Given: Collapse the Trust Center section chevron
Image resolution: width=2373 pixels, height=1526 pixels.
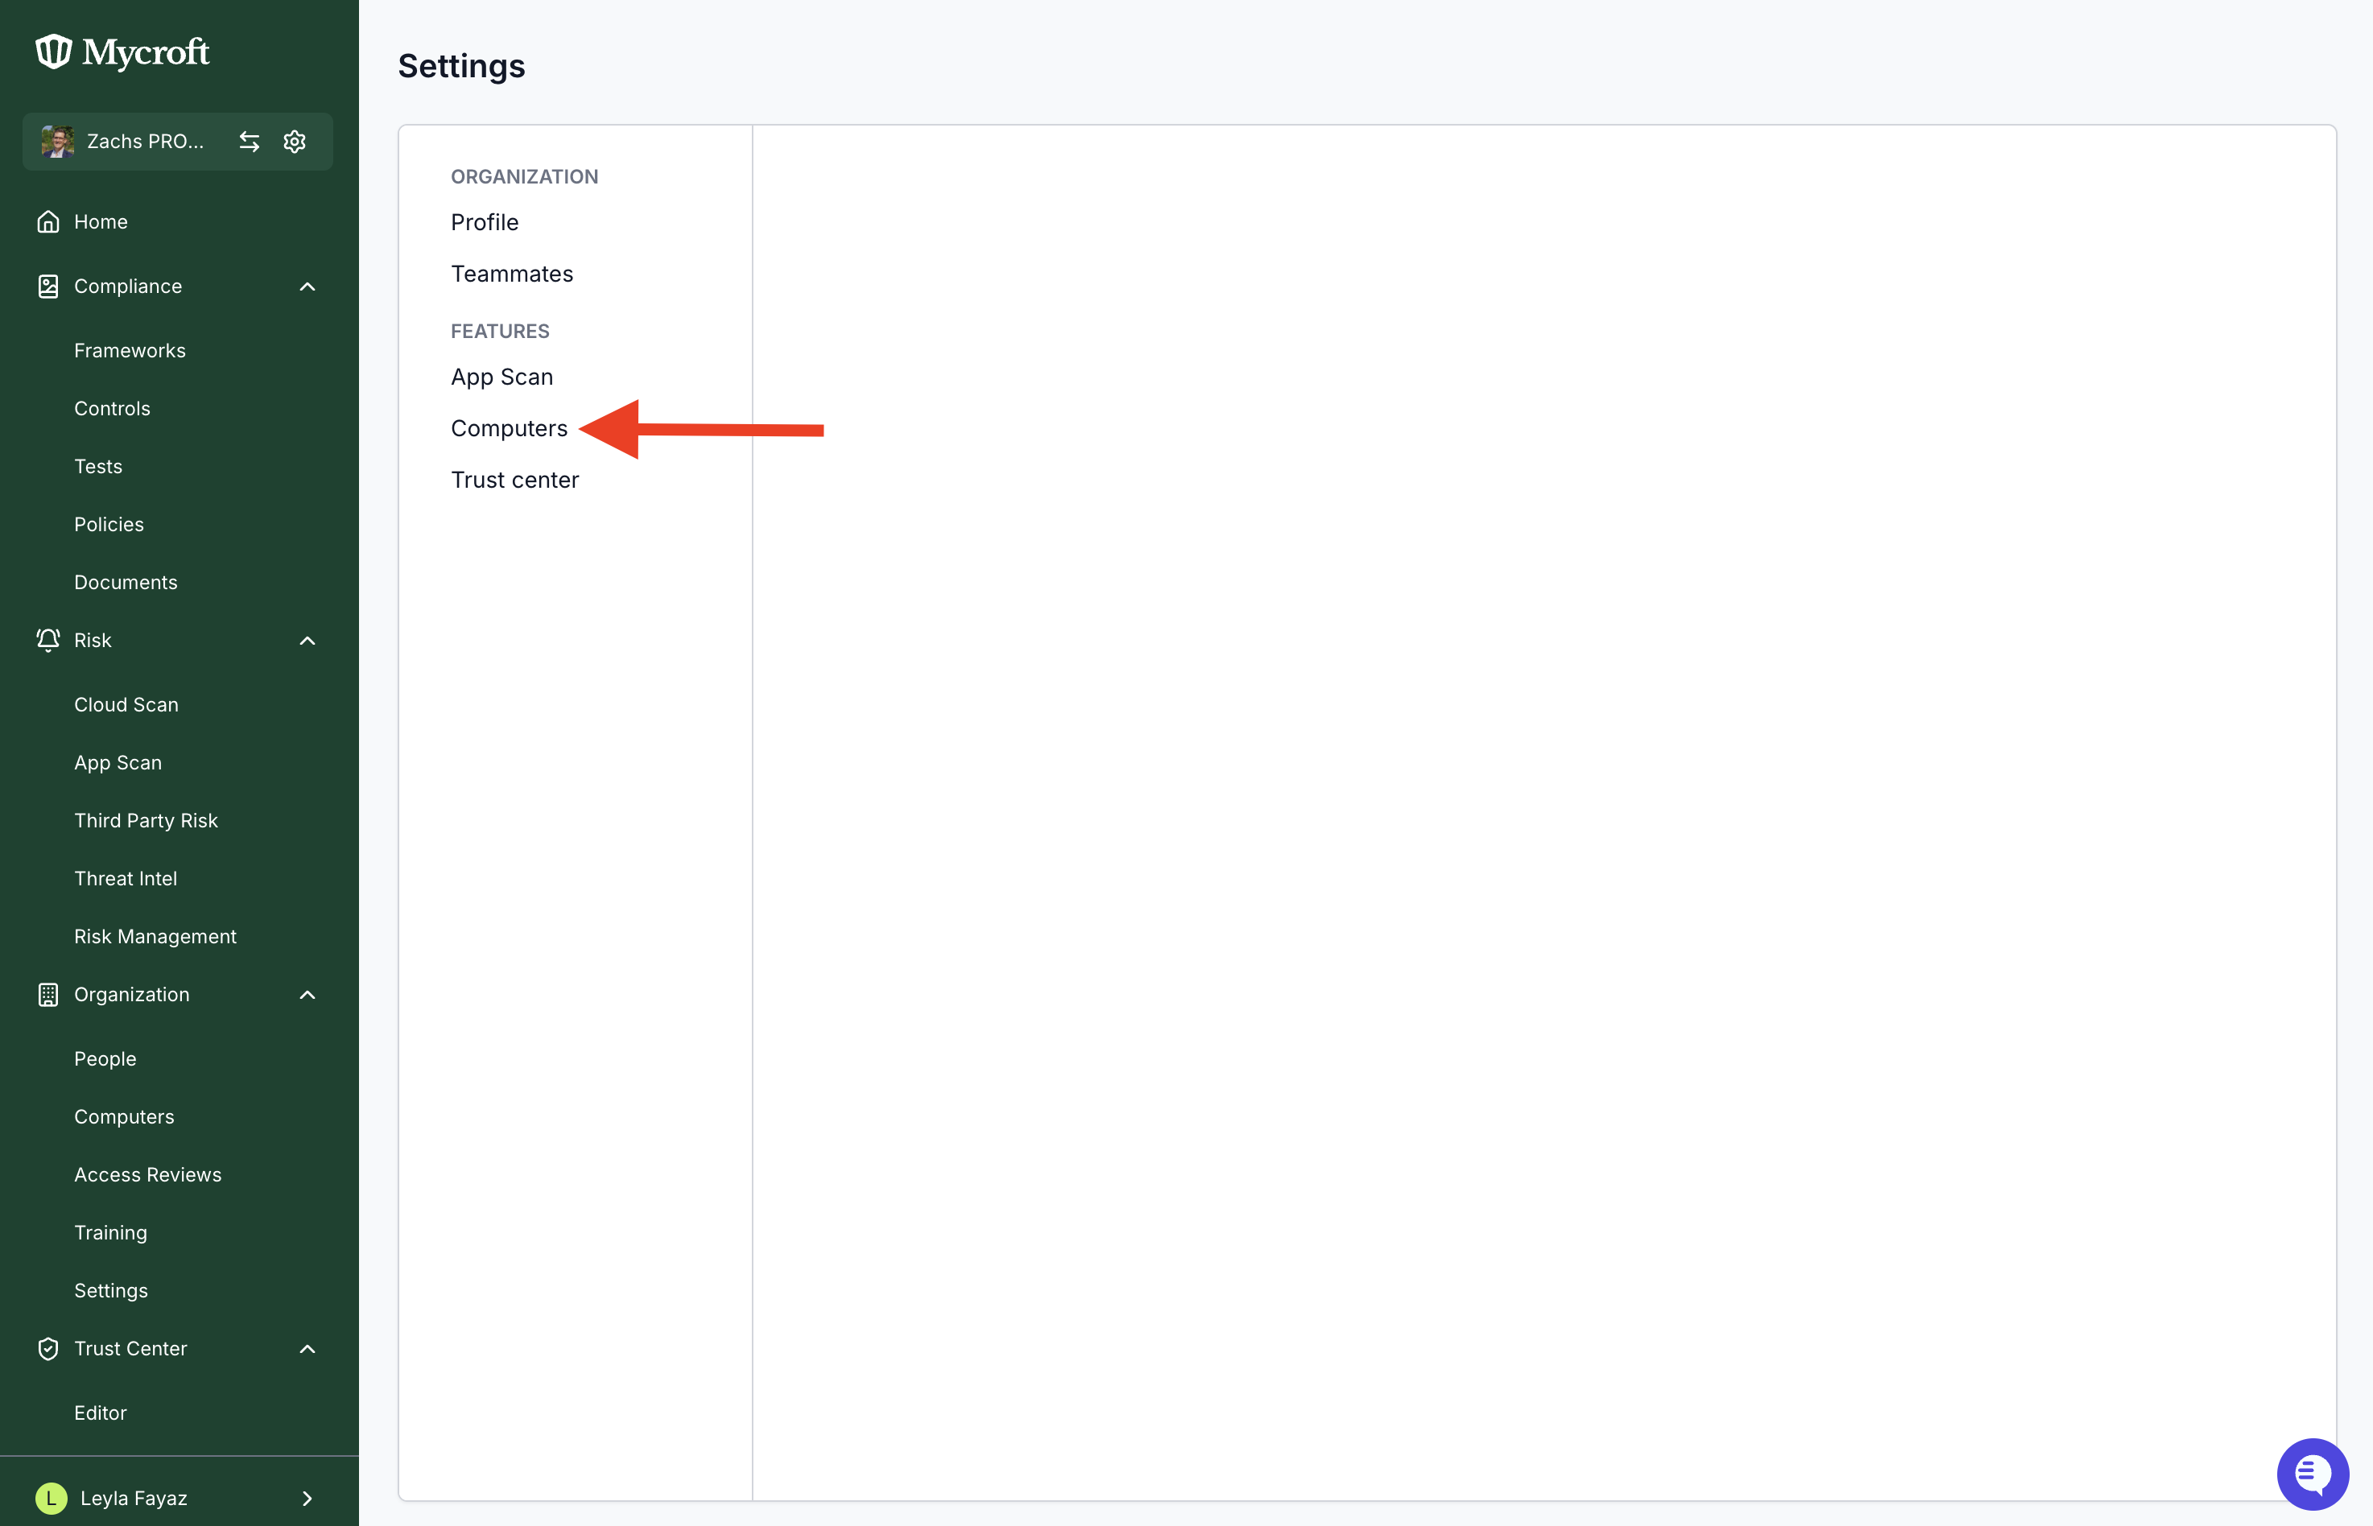Looking at the screenshot, I should (x=307, y=1349).
